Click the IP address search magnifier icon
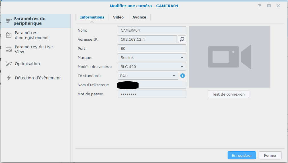 click(182, 39)
